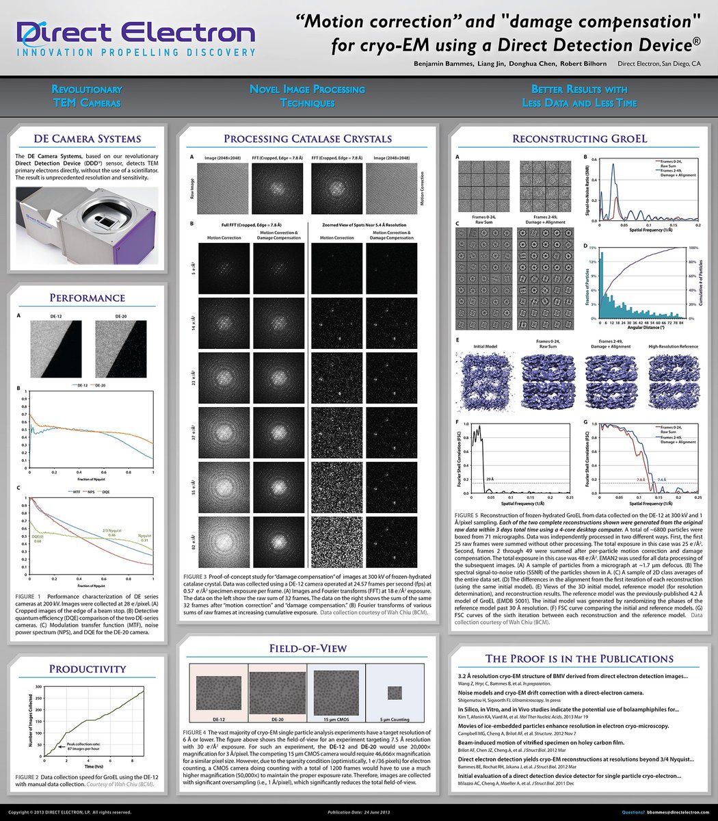
Task: Click the DE-12 field-of-view tile
Action: click(x=217, y=694)
